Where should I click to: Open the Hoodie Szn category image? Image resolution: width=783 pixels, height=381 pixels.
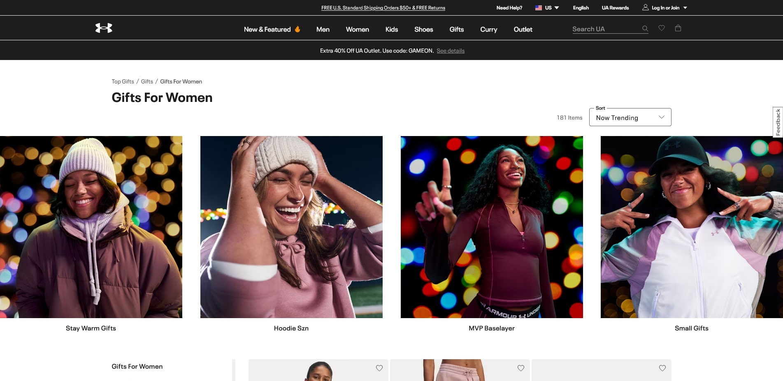(291, 227)
